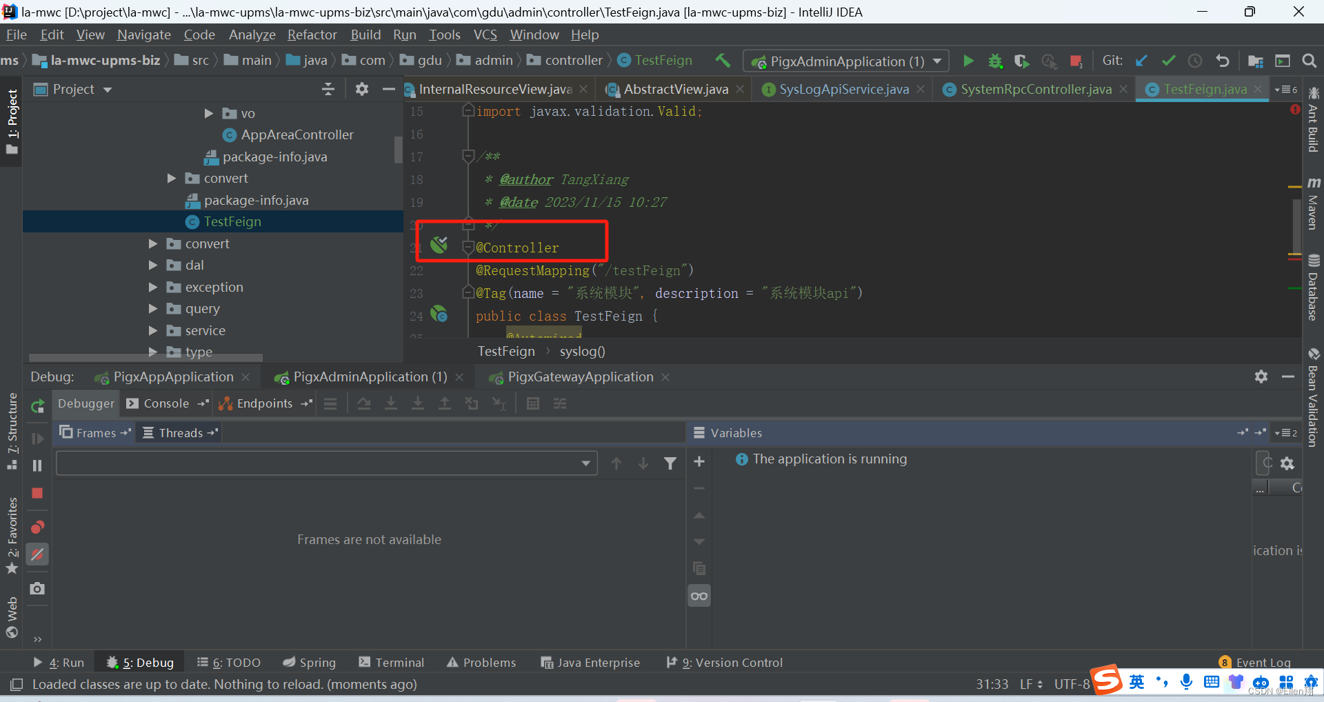The height and width of the screenshot is (702, 1324).
Task: View breakpoints with the red double-dot icon
Action: click(37, 528)
